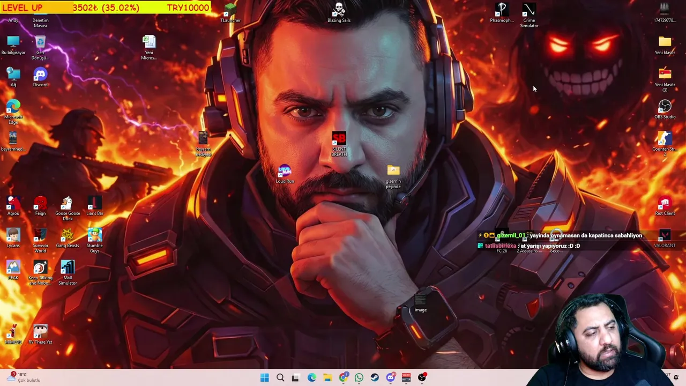This screenshot has width=686, height=386.
Task: Open the Geri Dönüşüm recycle bin
Action: click(40, 48)
